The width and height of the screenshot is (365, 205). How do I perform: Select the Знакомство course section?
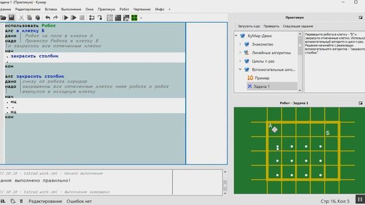(x=262, y=44)
